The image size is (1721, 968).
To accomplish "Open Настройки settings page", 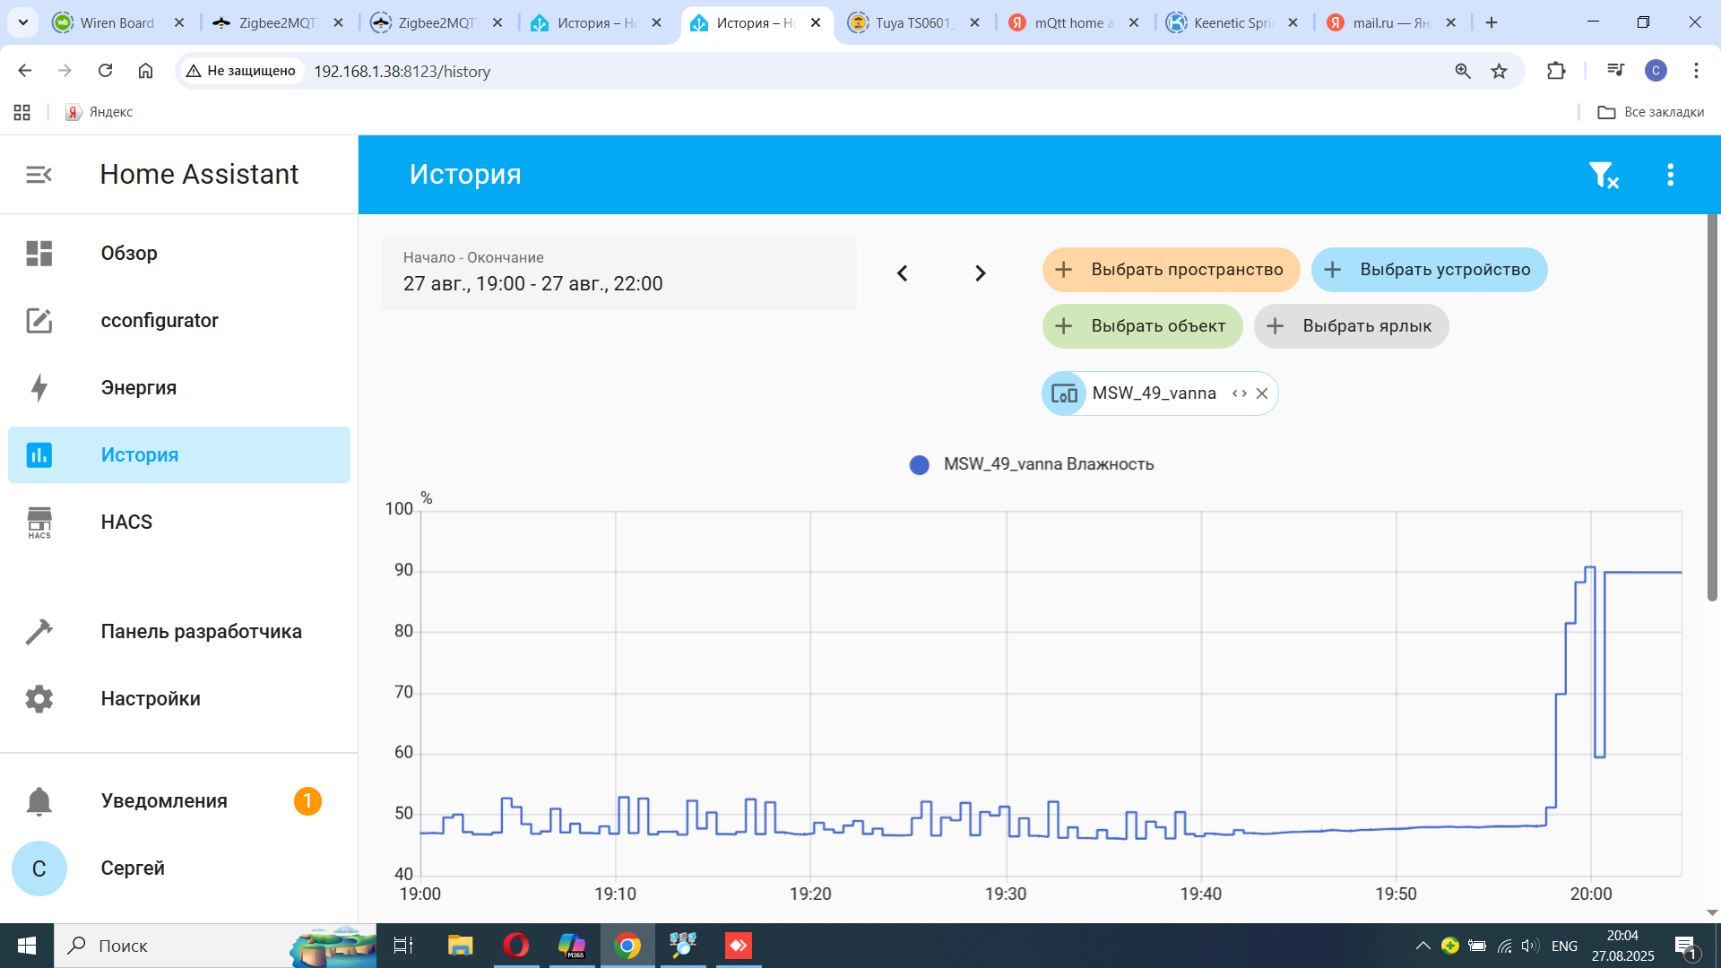I will pyautogui.click(x=151, y=699).
